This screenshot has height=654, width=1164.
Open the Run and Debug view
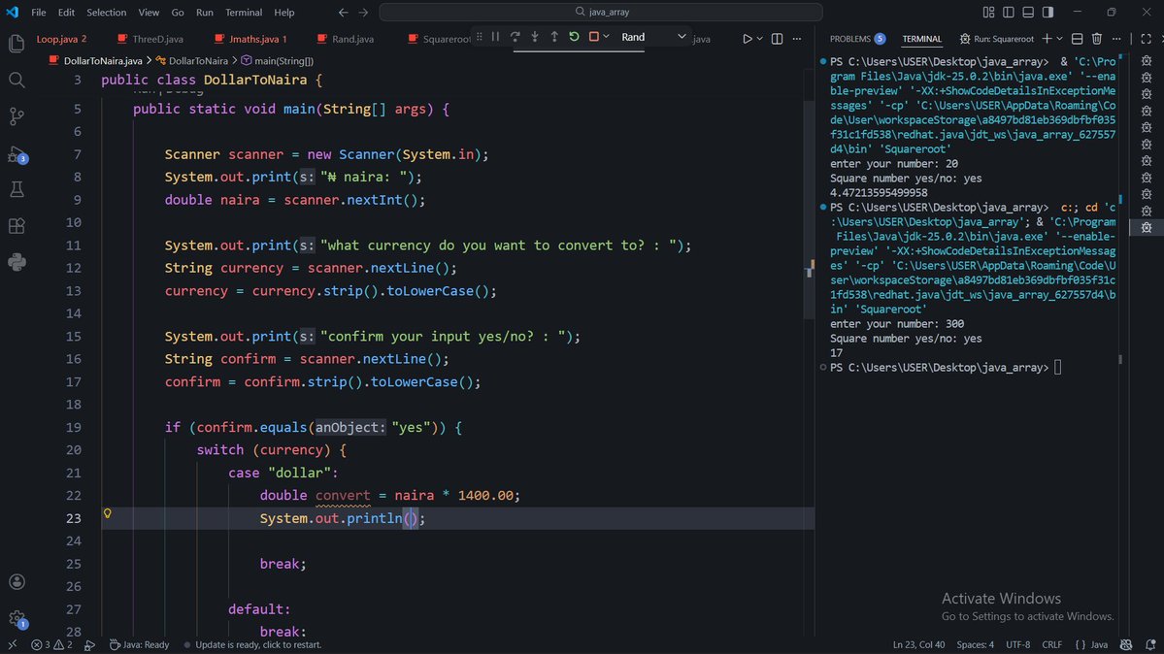point(17,154)
